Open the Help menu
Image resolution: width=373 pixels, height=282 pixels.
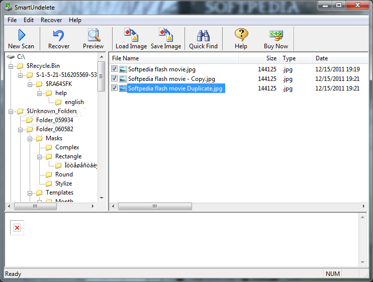tap(75, 20)
